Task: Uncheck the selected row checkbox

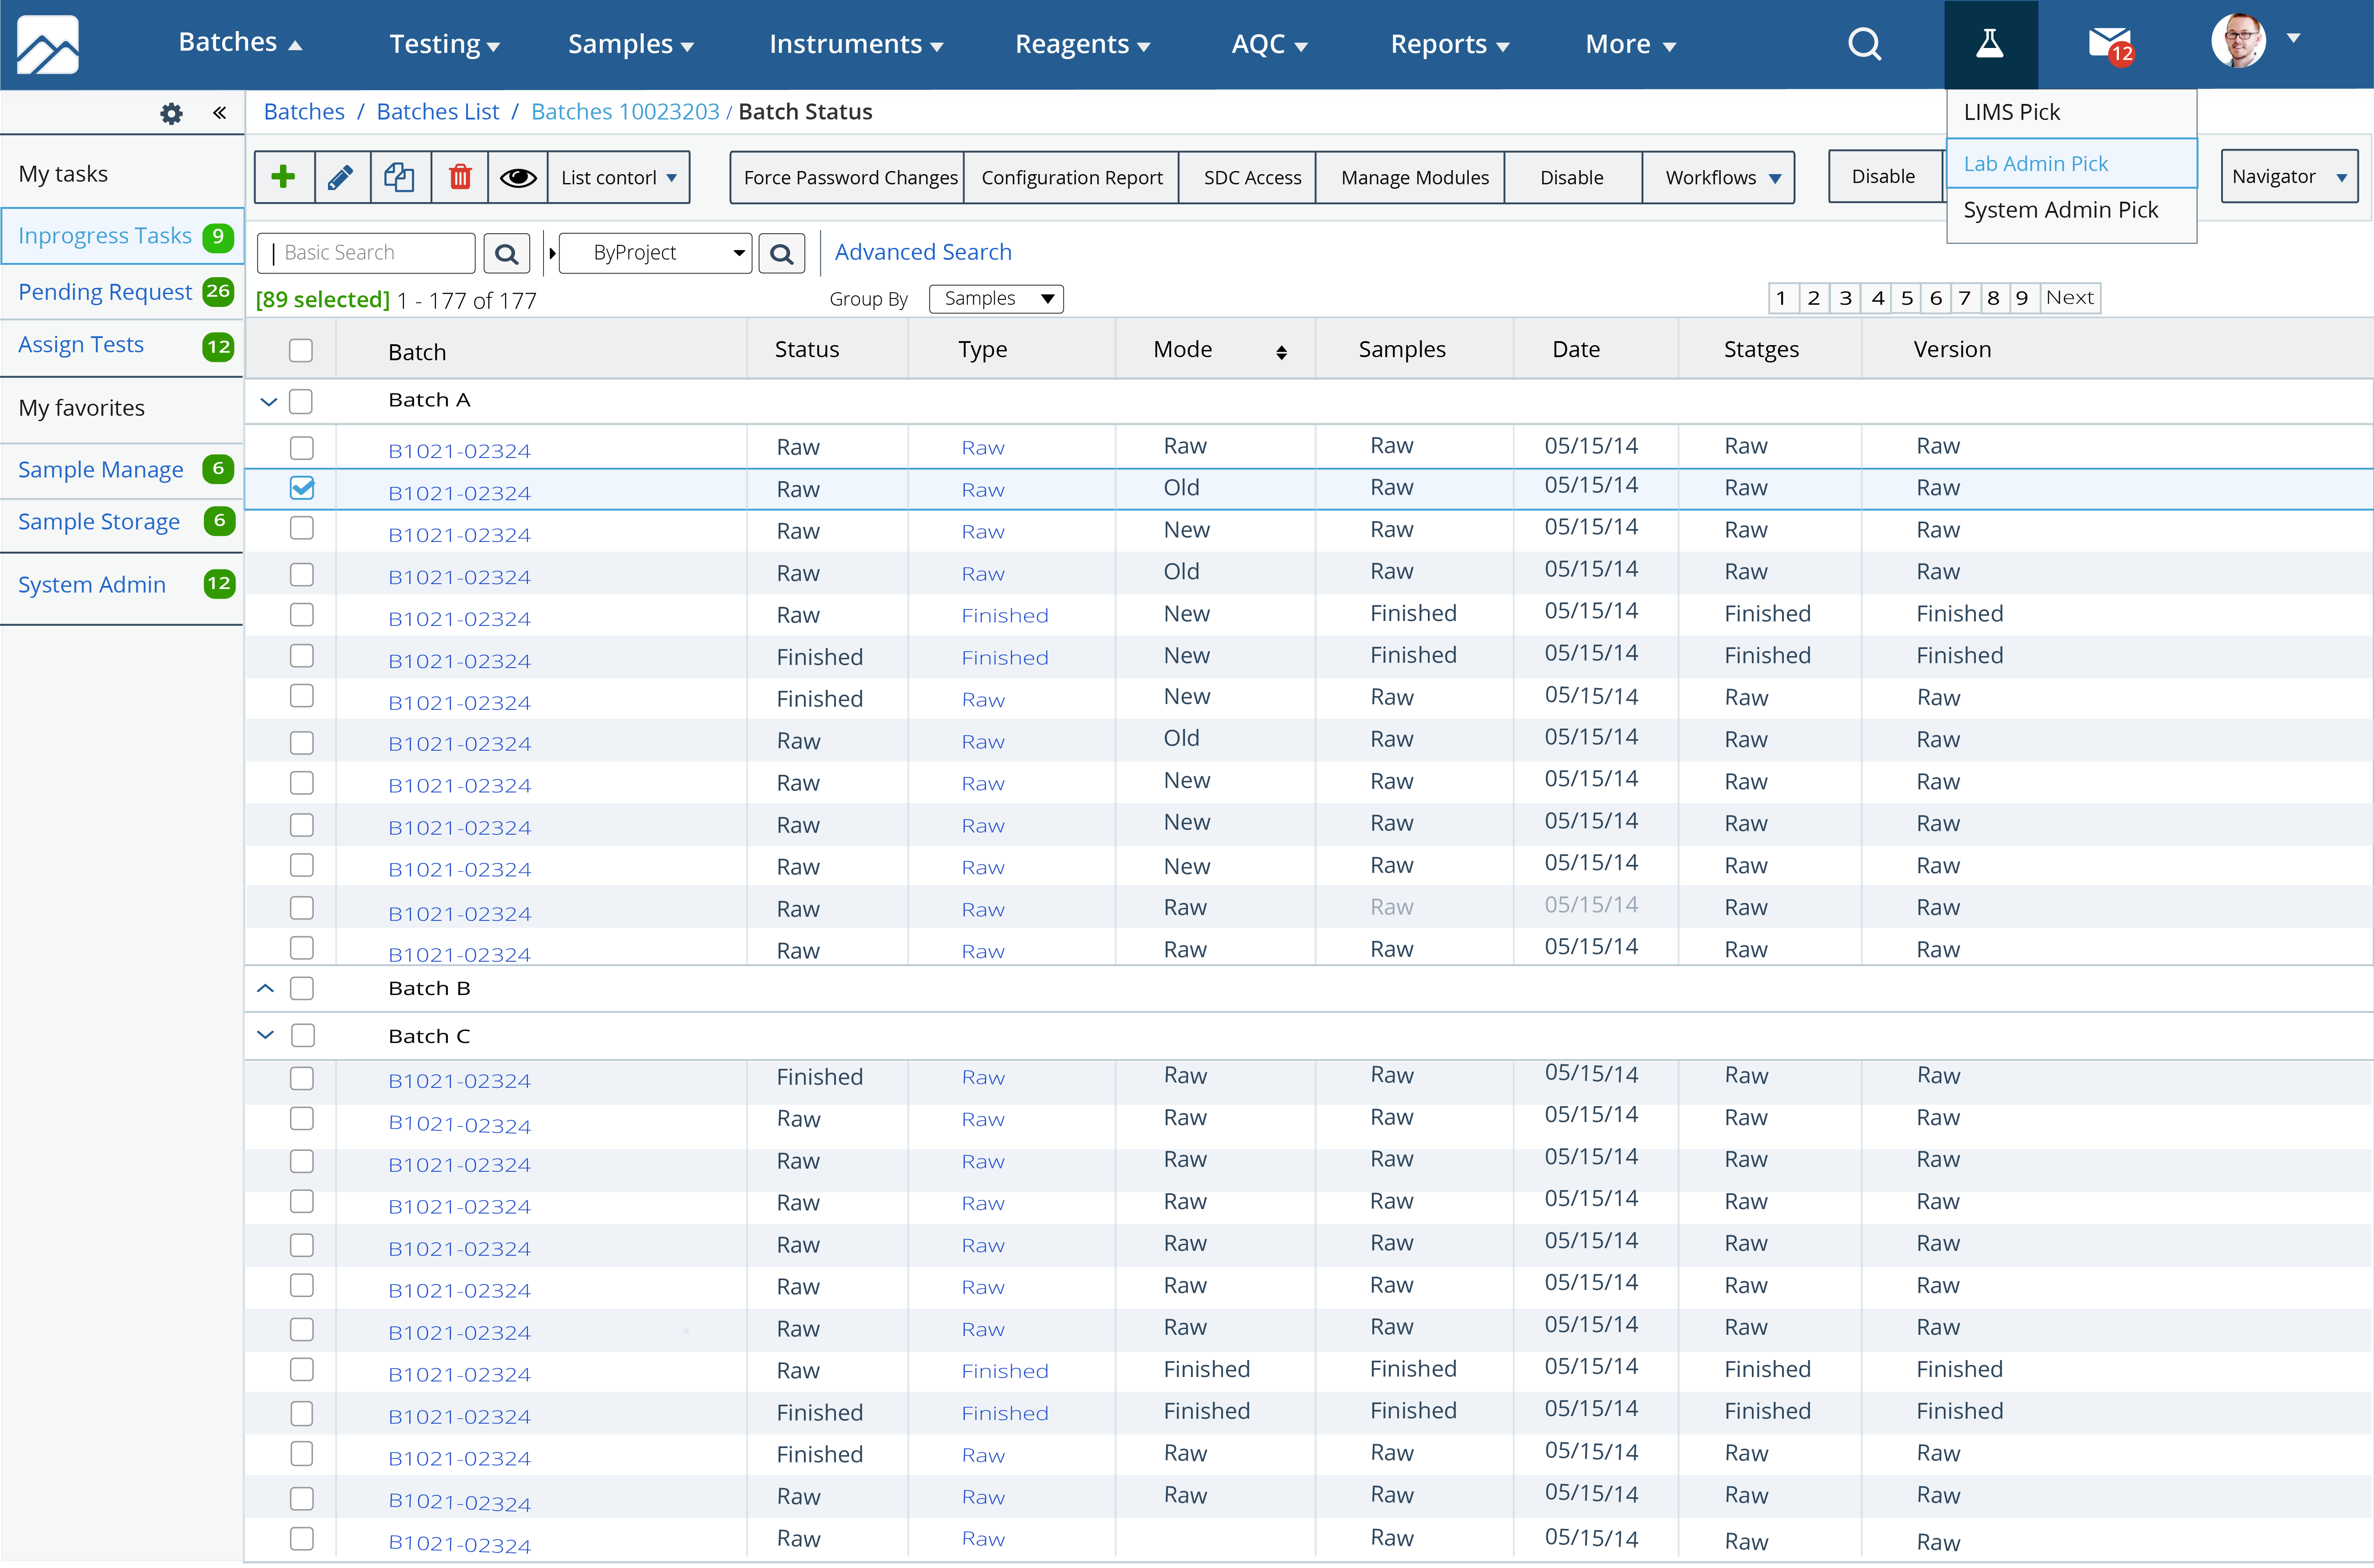Action: [x=301, y=488]
